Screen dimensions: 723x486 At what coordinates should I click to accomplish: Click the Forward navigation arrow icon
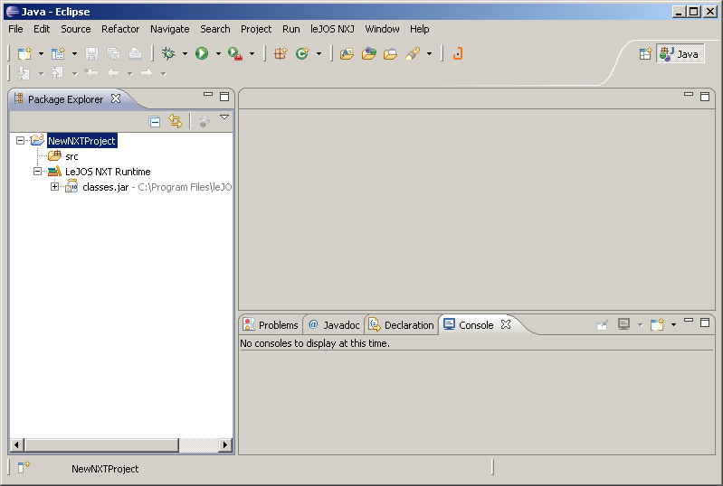(147, 73)
